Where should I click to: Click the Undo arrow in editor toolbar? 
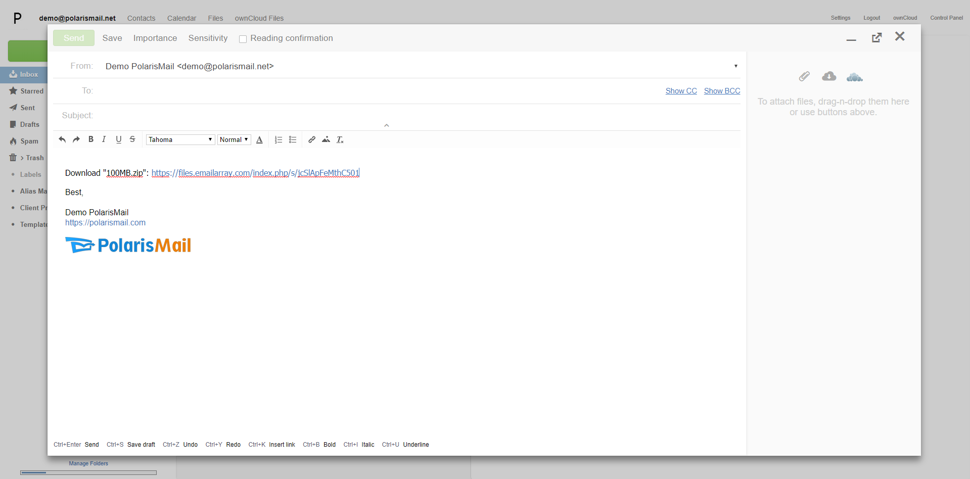click(62, 139)
